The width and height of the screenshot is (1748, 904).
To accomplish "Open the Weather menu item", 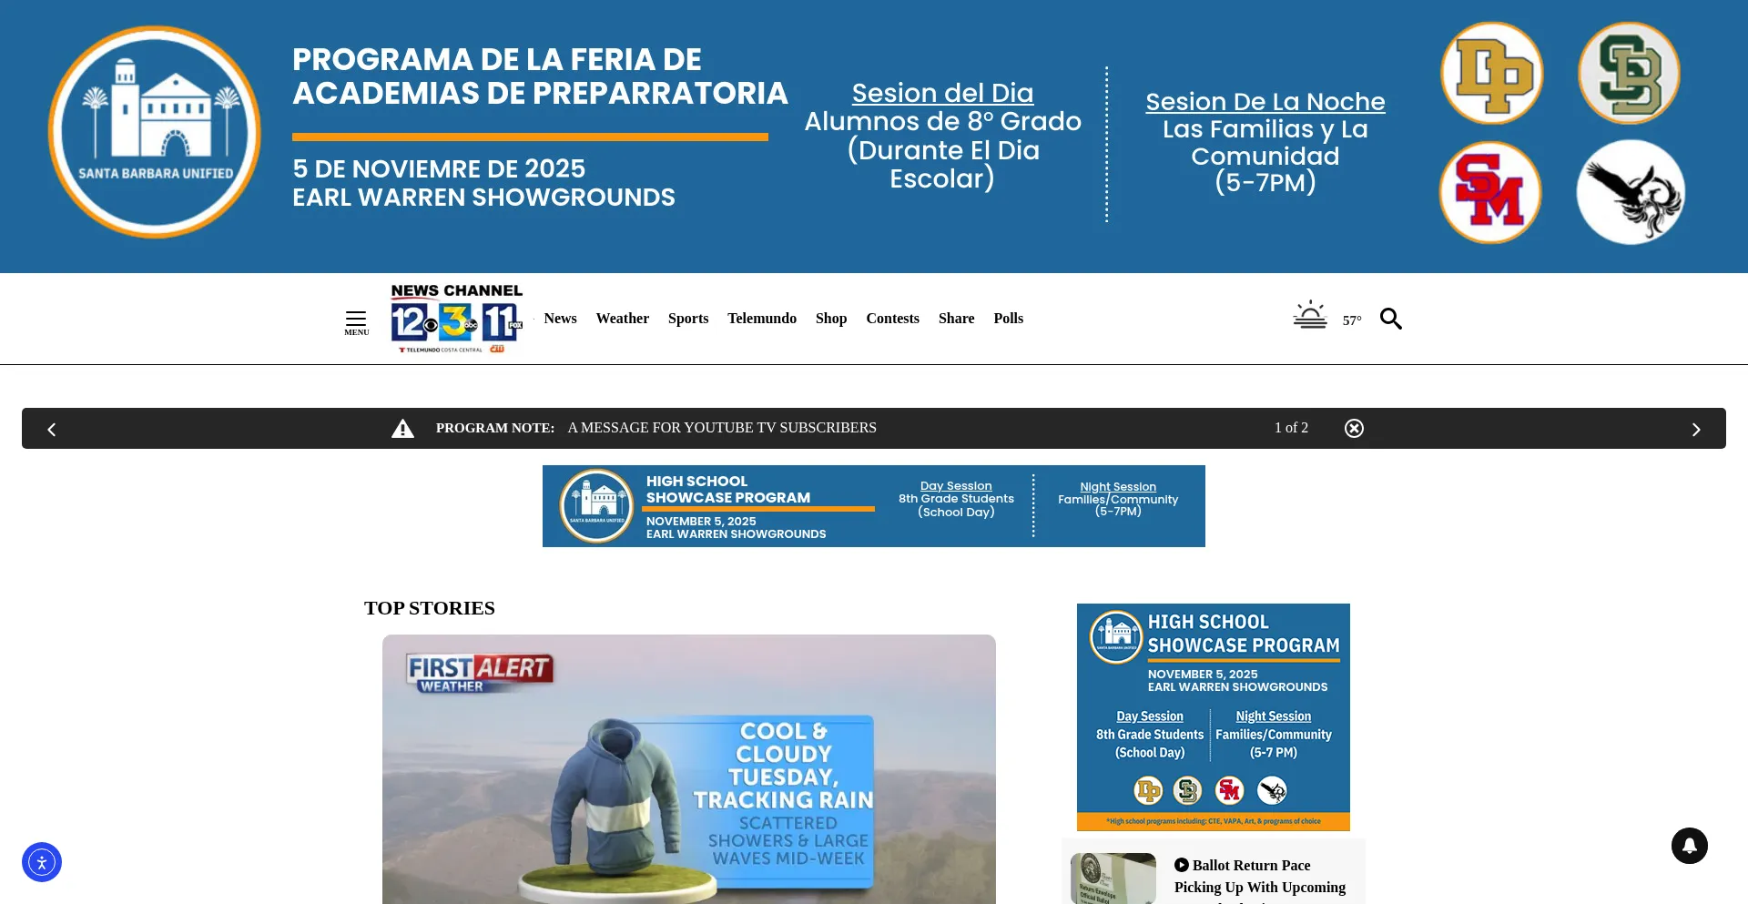I will click(x=622, y=319).
